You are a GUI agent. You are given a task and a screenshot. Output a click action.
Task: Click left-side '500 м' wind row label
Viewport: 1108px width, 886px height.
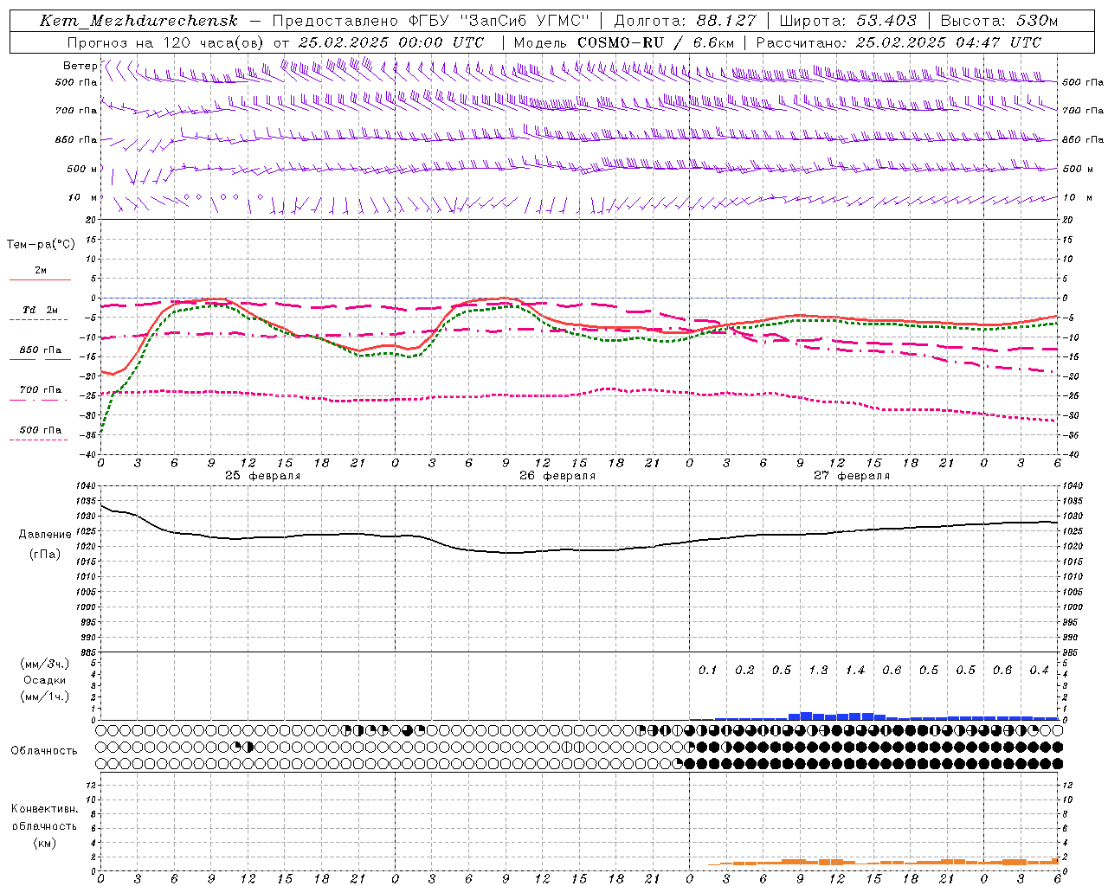point(81,169)
